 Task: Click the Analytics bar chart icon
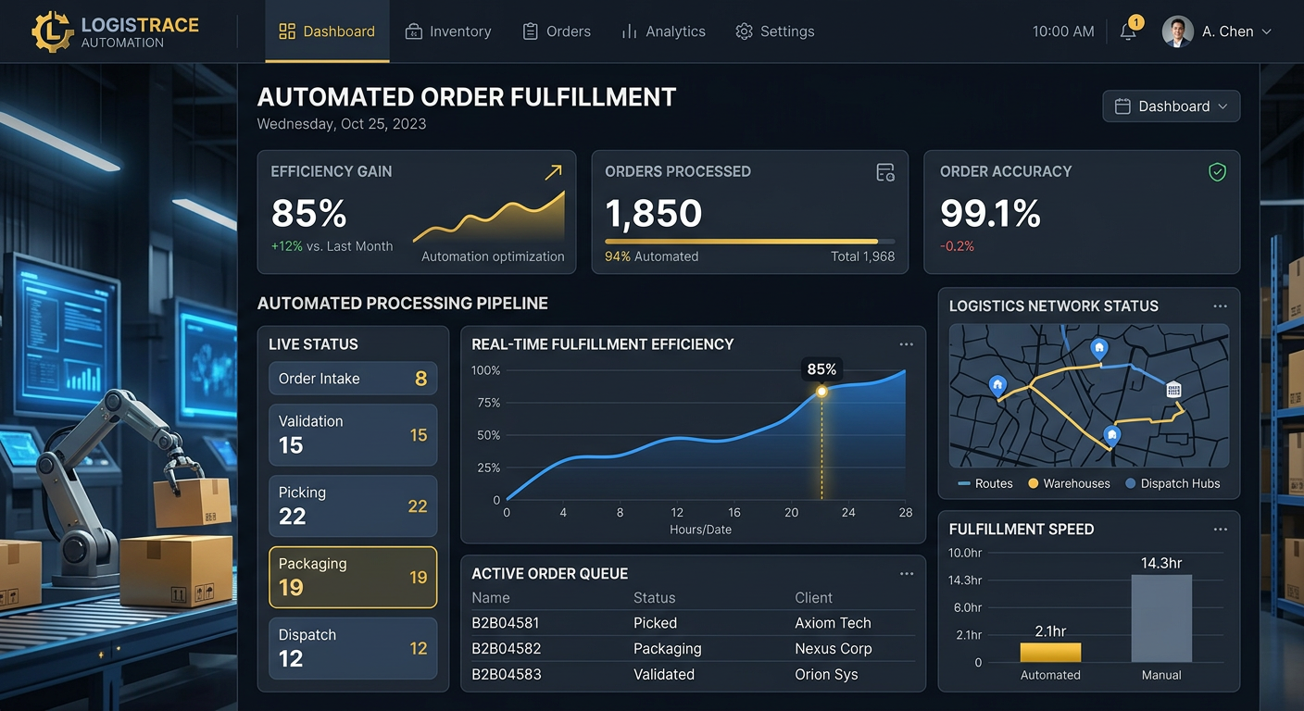(x=630, y=31)
